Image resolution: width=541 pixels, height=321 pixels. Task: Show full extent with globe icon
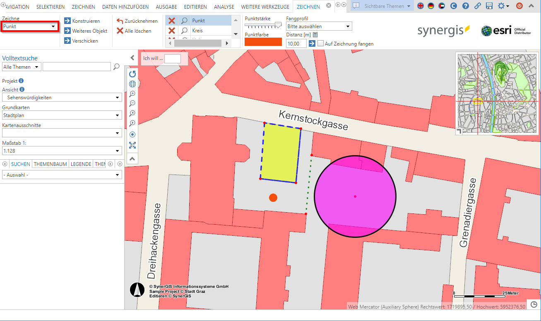pyautogui.click(x=132, y=84)
